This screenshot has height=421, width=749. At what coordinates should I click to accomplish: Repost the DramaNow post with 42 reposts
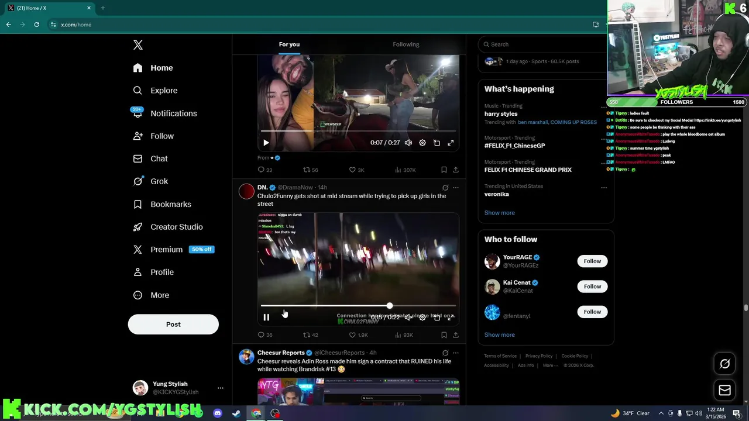pos(310,335)
